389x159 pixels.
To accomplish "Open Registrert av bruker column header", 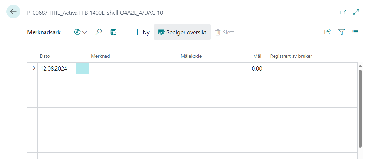I will tap(291, 56).
